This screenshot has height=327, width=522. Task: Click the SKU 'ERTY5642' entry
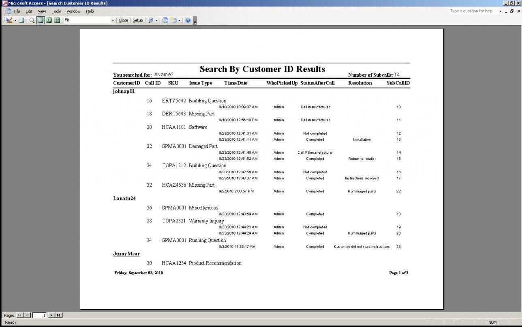click(x=174, y=101)
